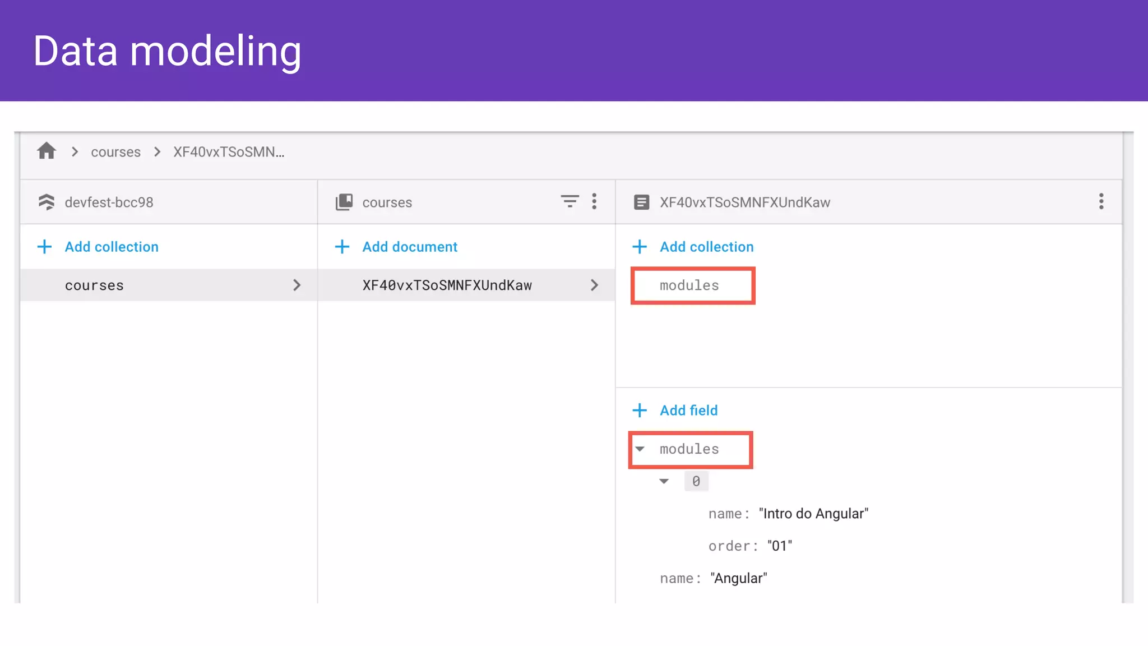Click the collection icon next to courses header
Image resolution: width=1148 pixels, height=646 pixels.
click(x=344, y=202)
